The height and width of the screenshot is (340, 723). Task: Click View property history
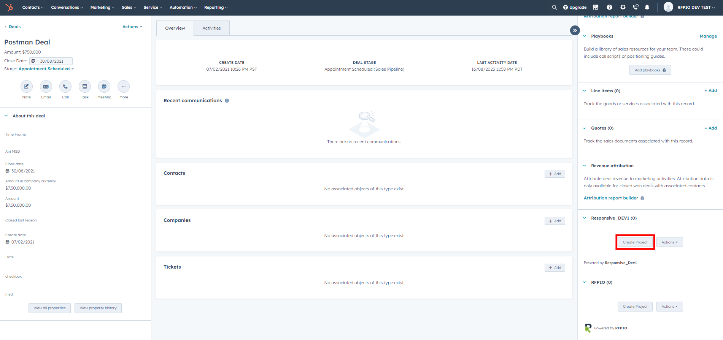pos(98,308)
